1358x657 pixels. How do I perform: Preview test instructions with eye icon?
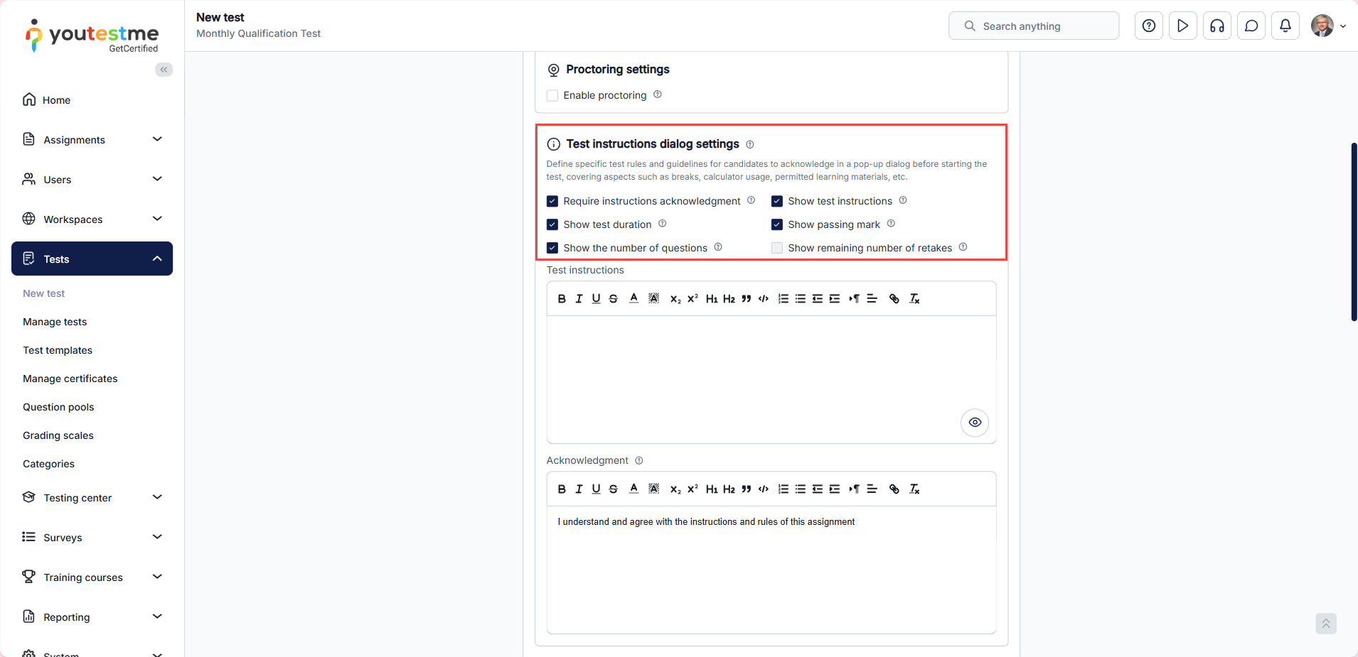974,423
